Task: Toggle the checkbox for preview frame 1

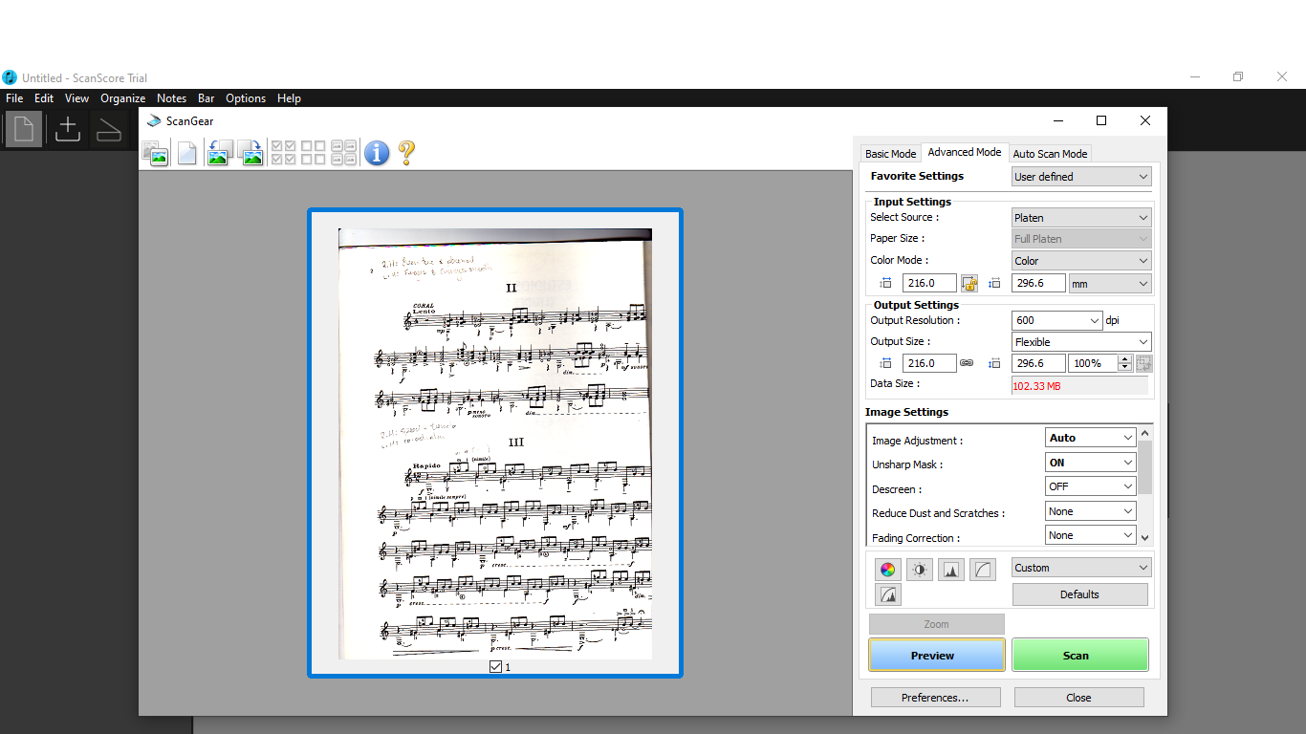Action: [495, 666]
